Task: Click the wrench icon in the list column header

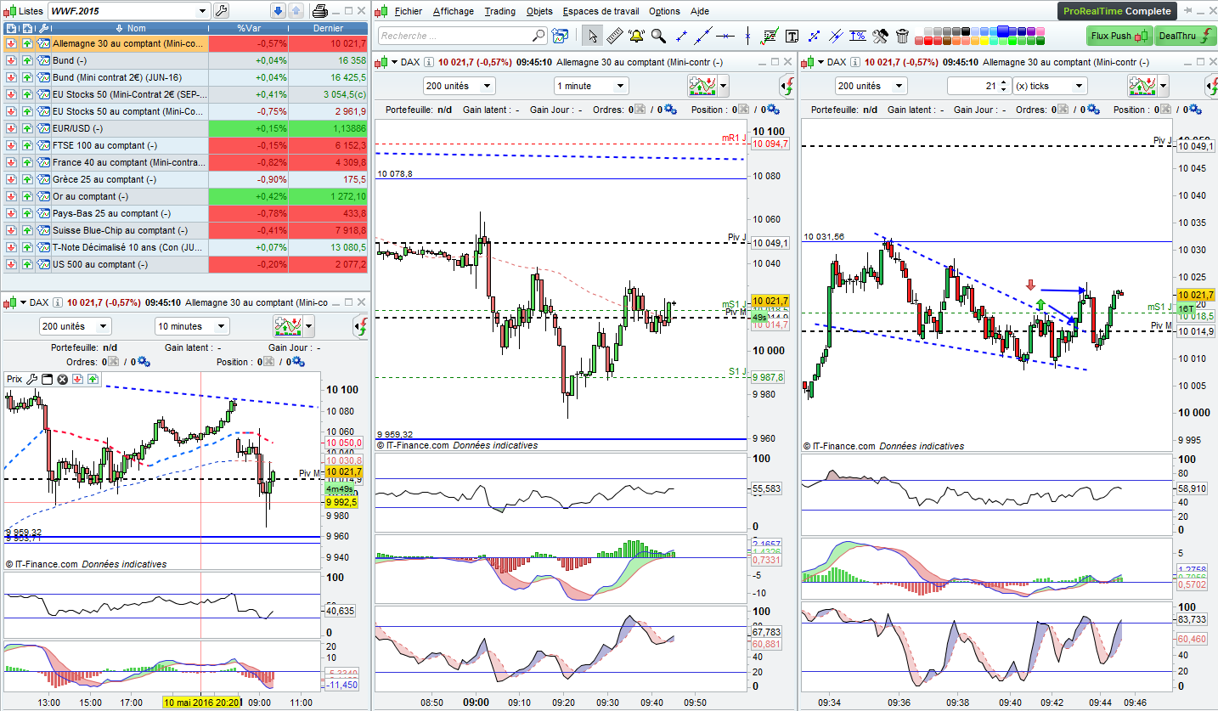Action: [x=43, y=28]
